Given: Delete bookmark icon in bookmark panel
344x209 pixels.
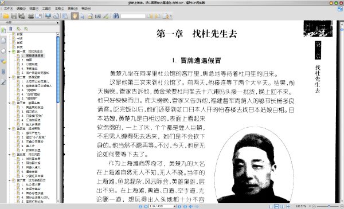Looking at the screenshot, I should pos(11,29).
